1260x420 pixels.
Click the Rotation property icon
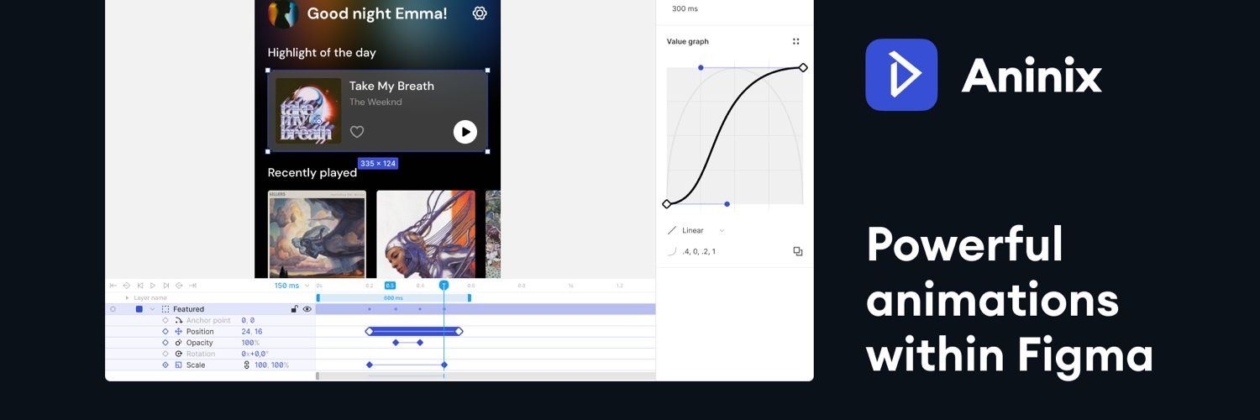tap(178, 354)
